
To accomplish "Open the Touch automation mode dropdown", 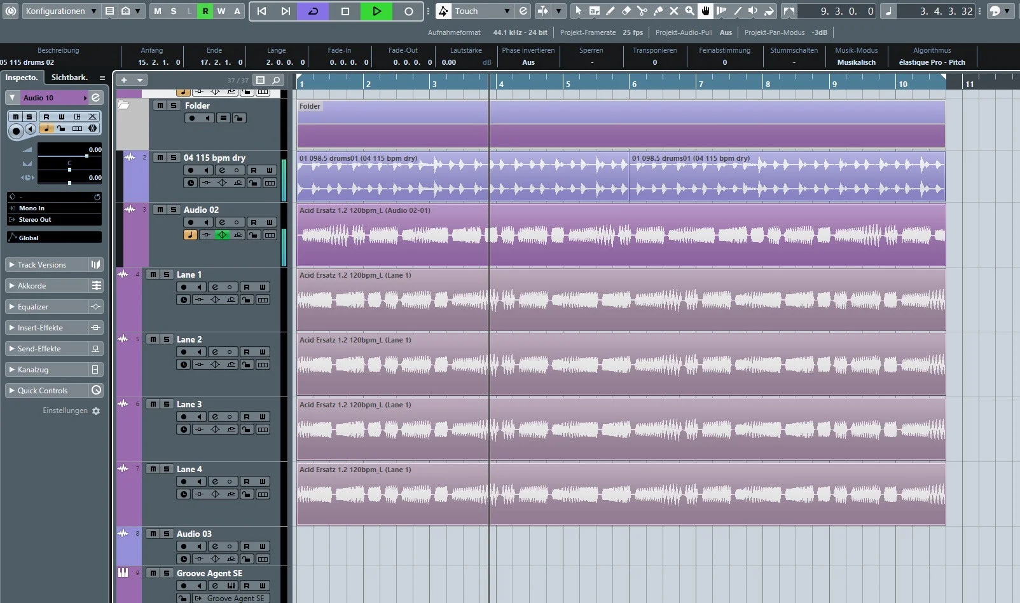I will click(x=481, y=11).
